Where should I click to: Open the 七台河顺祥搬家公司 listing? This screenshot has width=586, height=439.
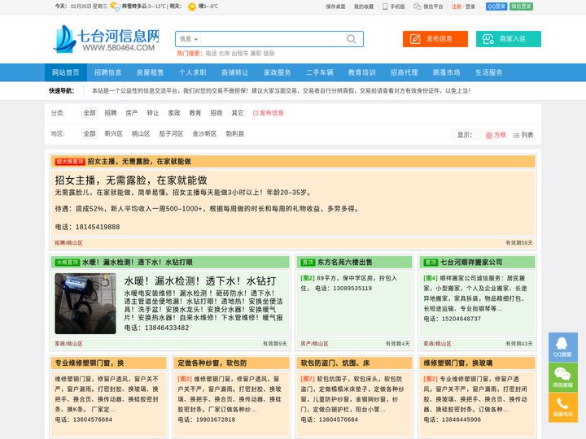pos(471,262)
